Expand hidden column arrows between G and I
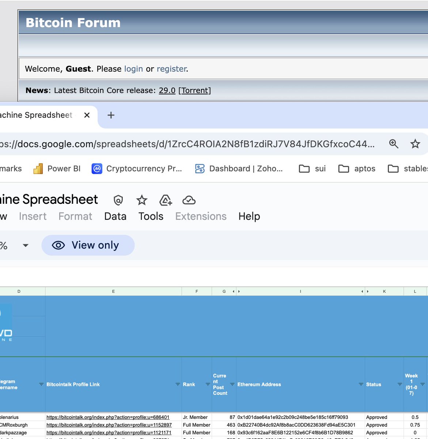 236,292
